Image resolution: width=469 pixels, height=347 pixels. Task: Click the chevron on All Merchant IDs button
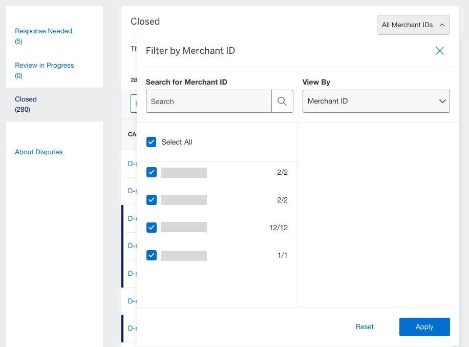(x=441, y=25)
